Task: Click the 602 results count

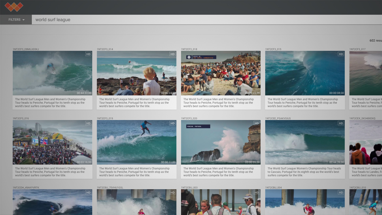Action: pyautogui.click(x=376, y=41)
